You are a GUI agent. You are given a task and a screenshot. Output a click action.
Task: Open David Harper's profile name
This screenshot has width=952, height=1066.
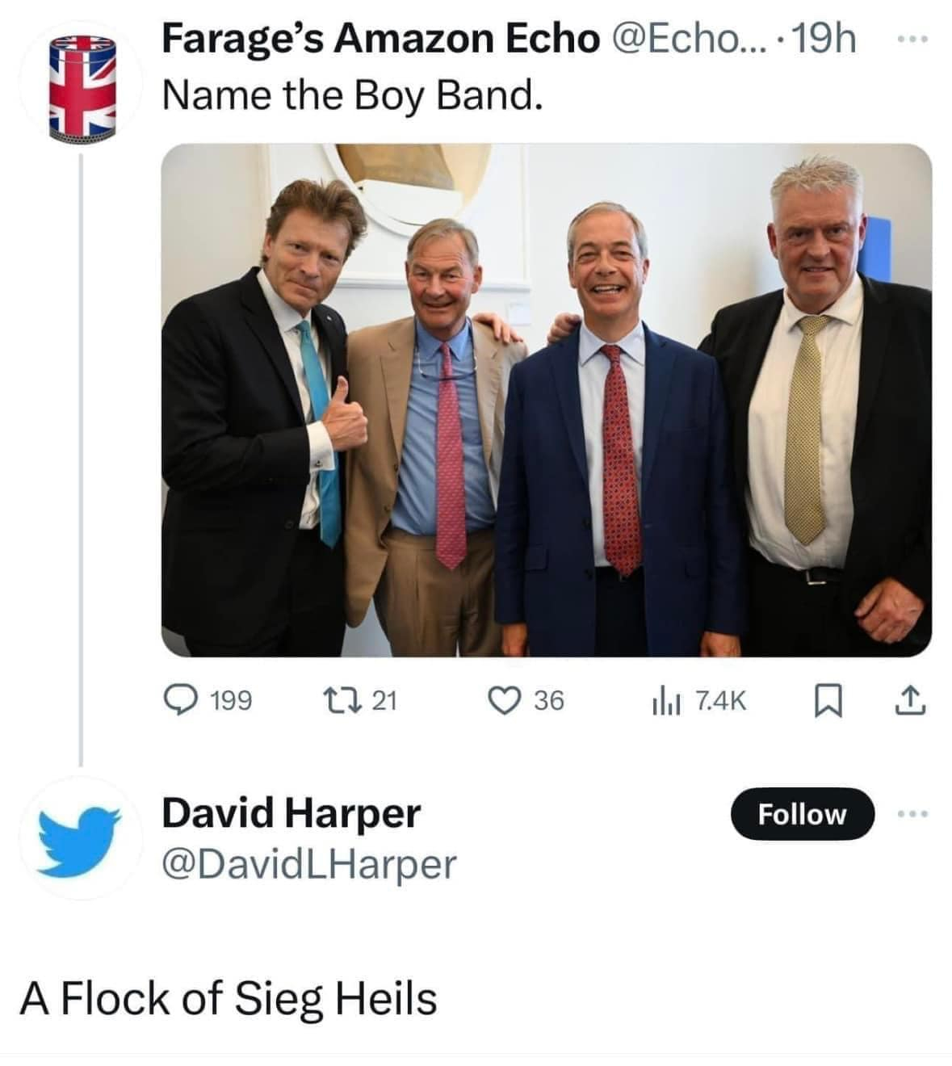tap(291, 812)
